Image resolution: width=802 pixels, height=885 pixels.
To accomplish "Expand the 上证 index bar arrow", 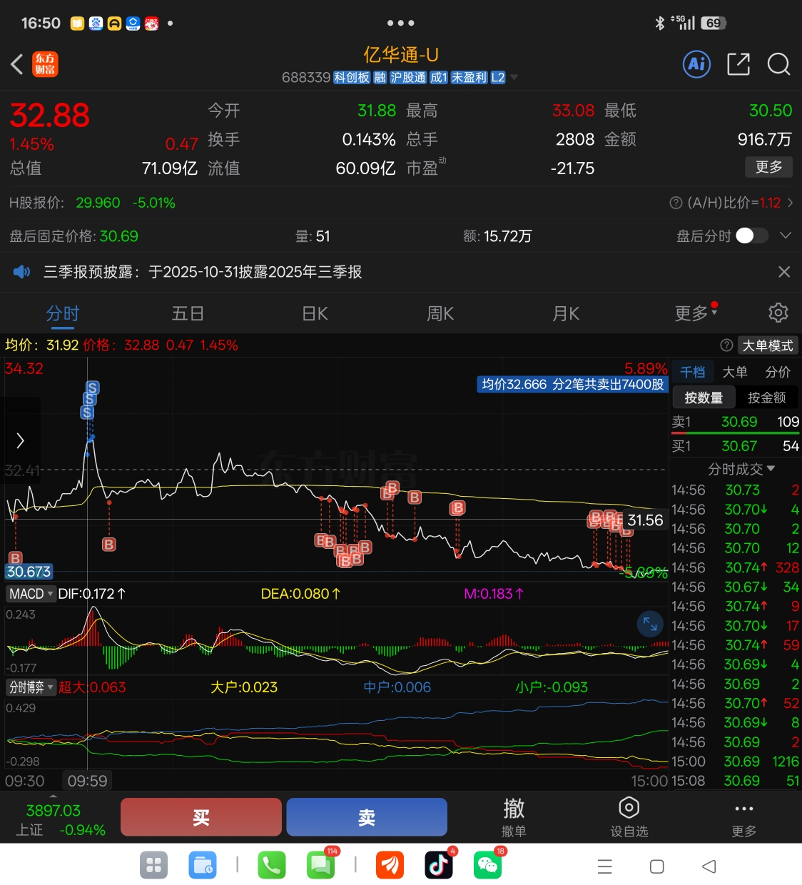I will (53, 795).
